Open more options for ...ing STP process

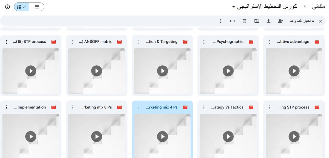pyautogui.click(x=270, y=107)
